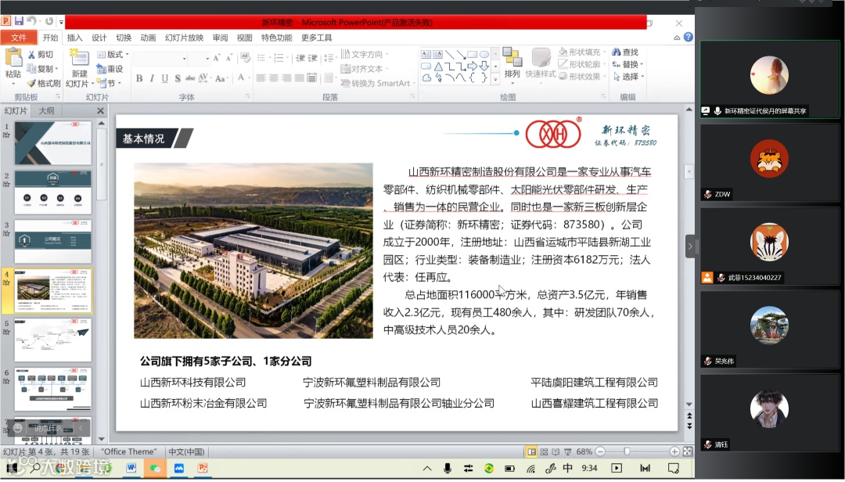Image resolution: width=845 pixels, height=482 pixels.
Task: Switch to the Design (设计) tab
Action: pyautogui.click(x=99, y=38)
